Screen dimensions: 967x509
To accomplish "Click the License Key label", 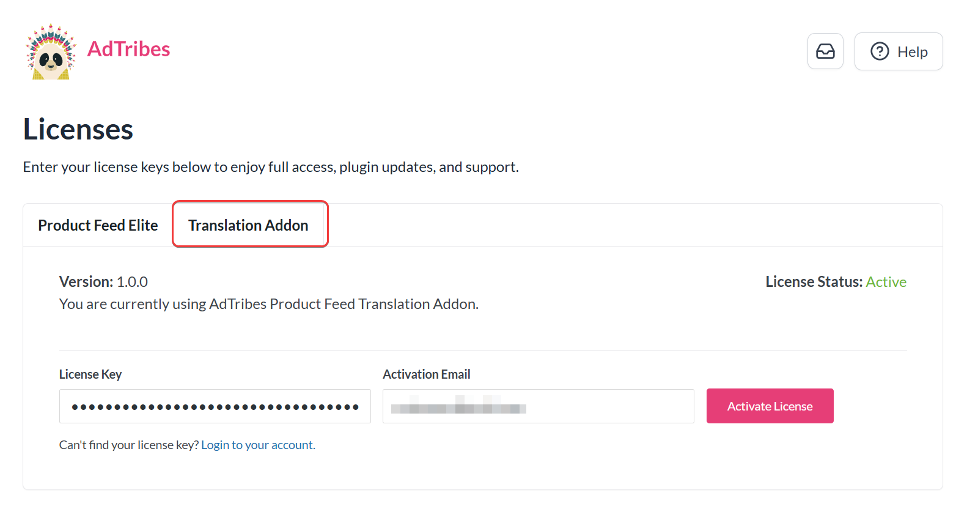I will 90,374.
